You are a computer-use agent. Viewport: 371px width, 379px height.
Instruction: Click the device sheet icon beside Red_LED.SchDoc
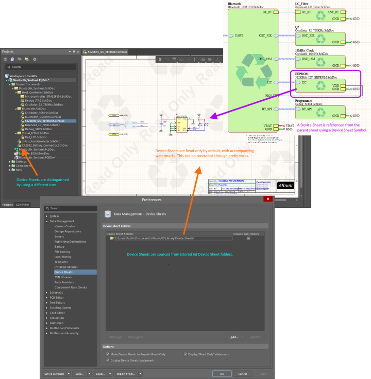(23, 137)
